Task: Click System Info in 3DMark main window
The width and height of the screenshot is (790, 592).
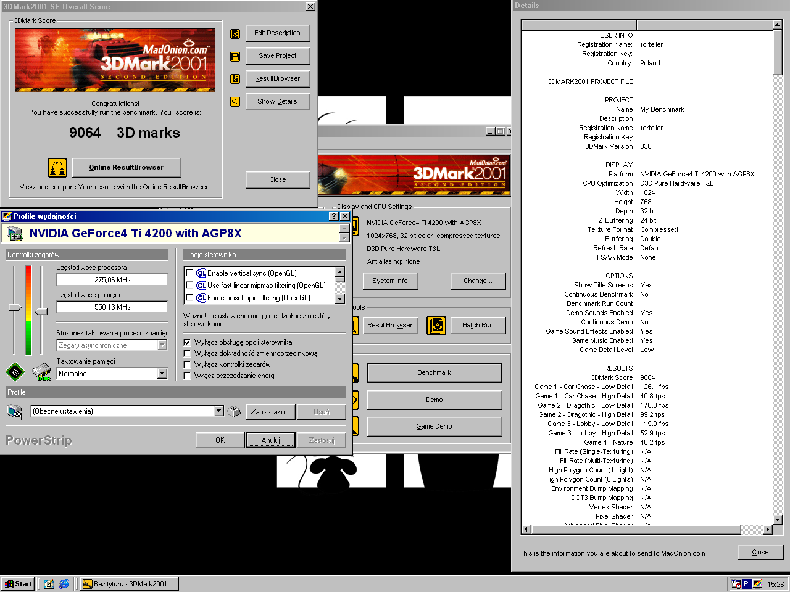Action: point(390,281)
